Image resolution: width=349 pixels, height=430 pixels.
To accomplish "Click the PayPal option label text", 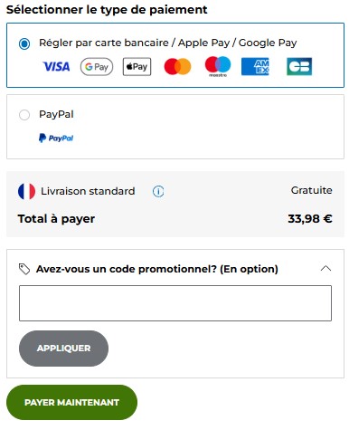I will point(56,114).
